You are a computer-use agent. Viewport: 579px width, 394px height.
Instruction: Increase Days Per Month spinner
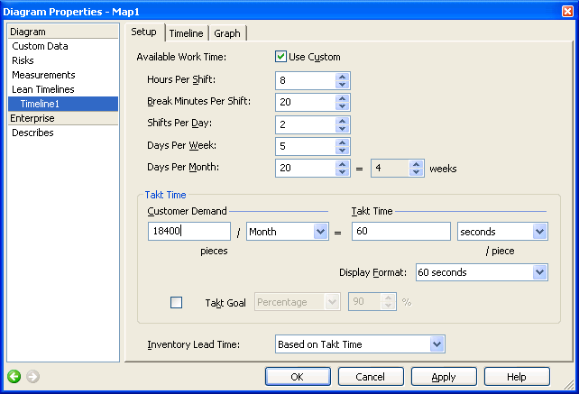(342, 163)
